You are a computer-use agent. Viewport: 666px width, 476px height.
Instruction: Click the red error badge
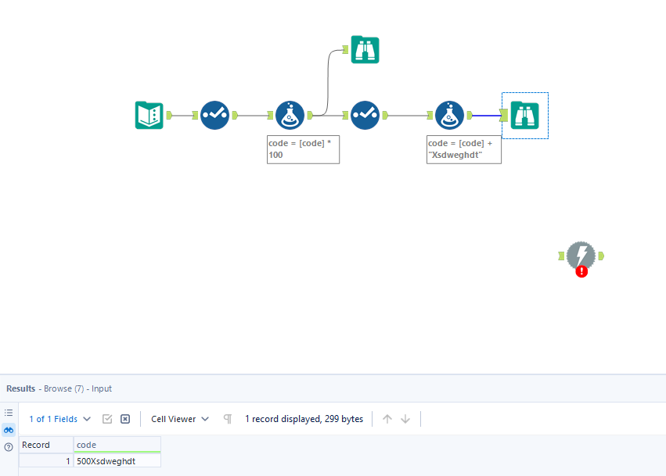(581, 272)
